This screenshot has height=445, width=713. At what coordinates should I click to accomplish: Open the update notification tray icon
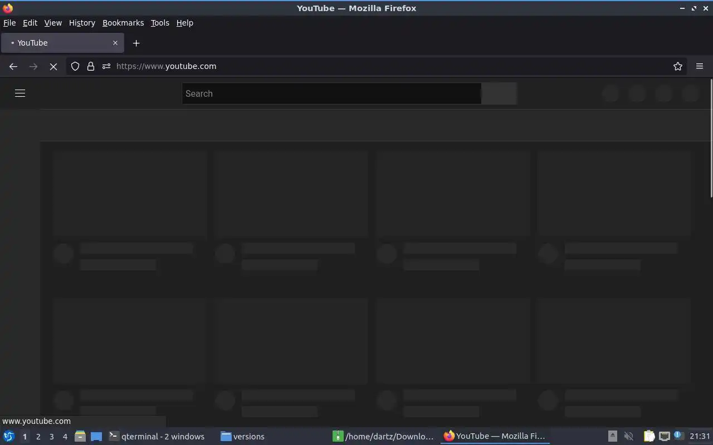click(678, 436)
